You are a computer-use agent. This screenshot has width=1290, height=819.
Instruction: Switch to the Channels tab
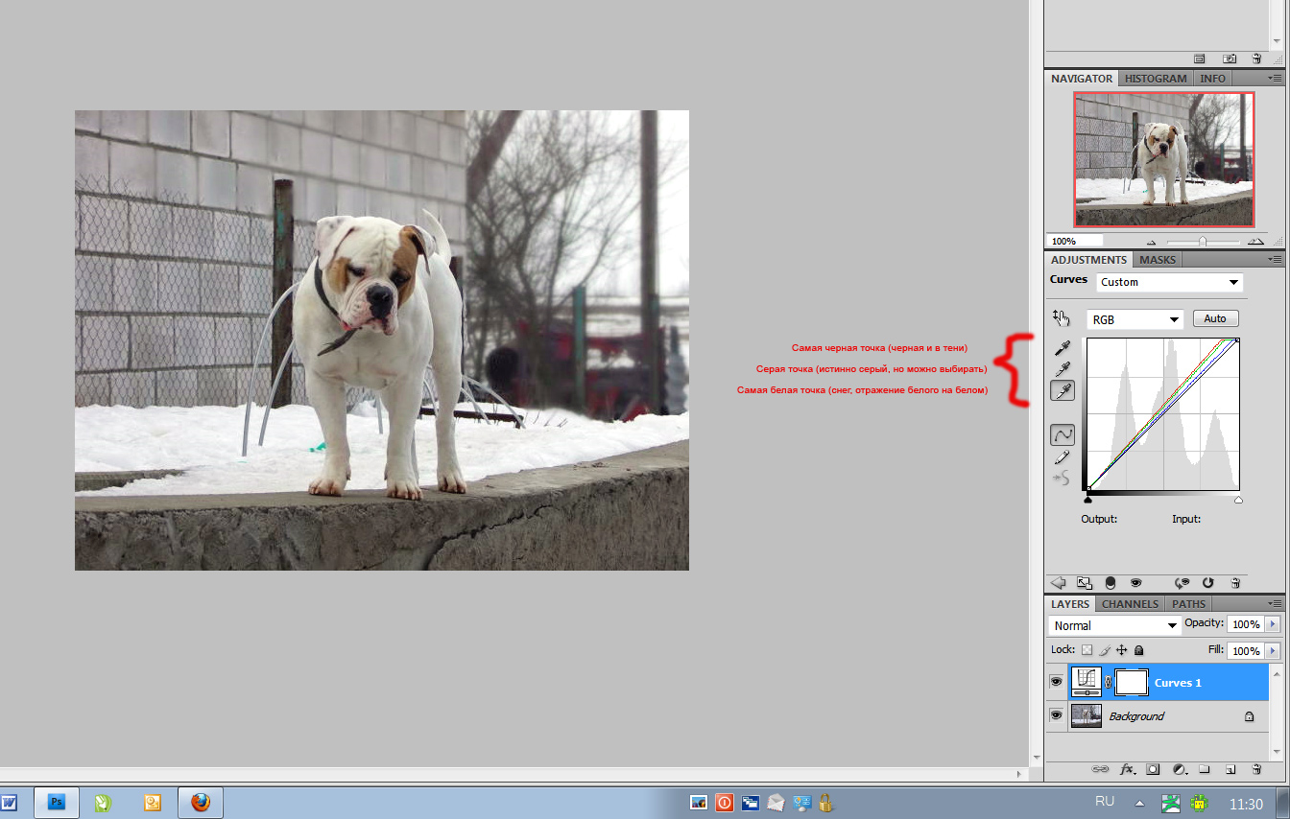point(1130,604)
